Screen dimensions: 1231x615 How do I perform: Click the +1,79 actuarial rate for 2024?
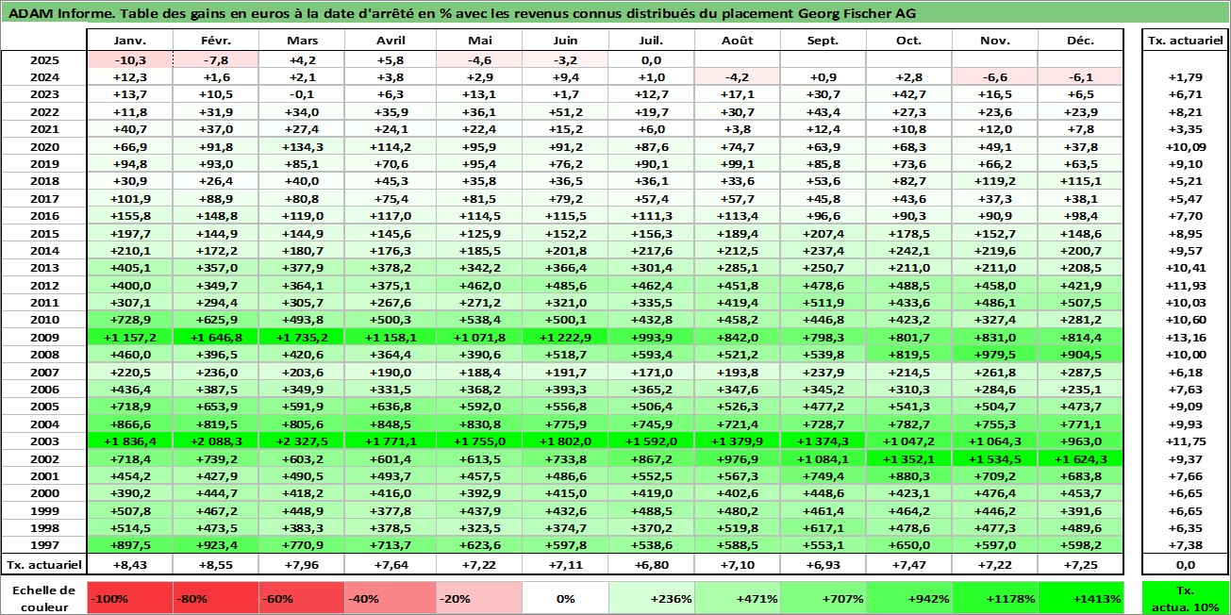click(x=1186, y=77)
